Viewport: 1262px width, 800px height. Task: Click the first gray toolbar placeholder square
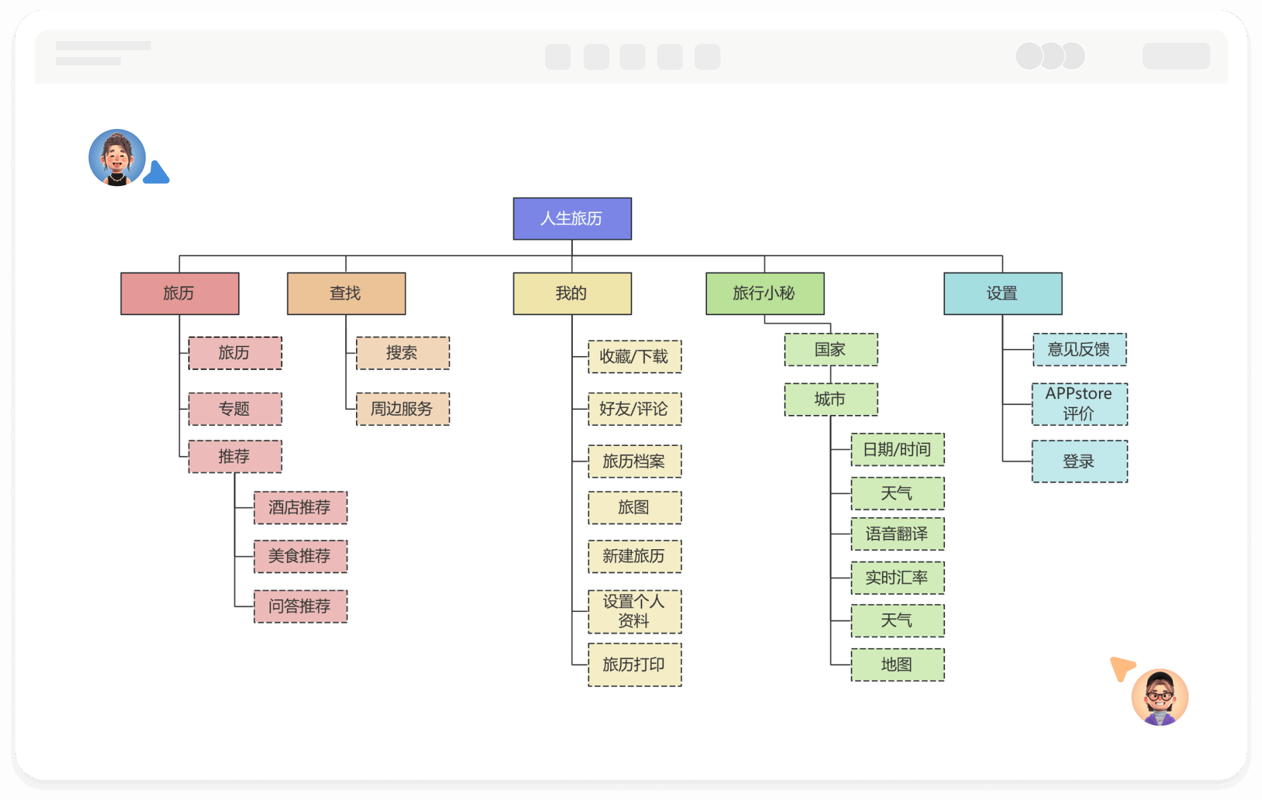point(558,57)
